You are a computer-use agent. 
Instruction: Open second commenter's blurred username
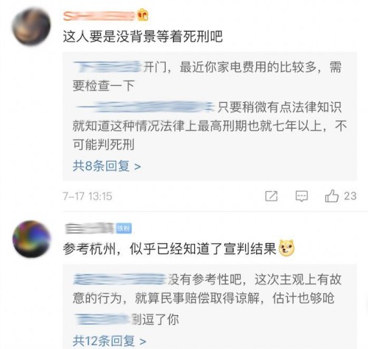point(90,229)
